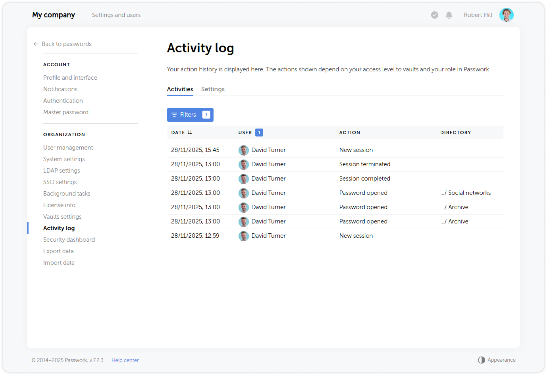Click the avatar on the New session 12:59 row
The image size is (547, 375).
tap(243, 236)
